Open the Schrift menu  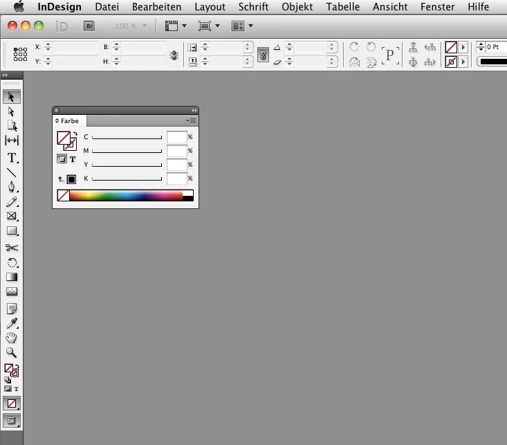point(253,7)
